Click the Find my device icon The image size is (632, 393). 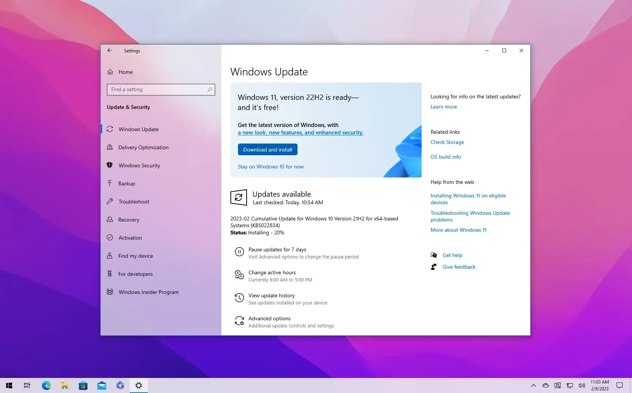pos(110,256)
